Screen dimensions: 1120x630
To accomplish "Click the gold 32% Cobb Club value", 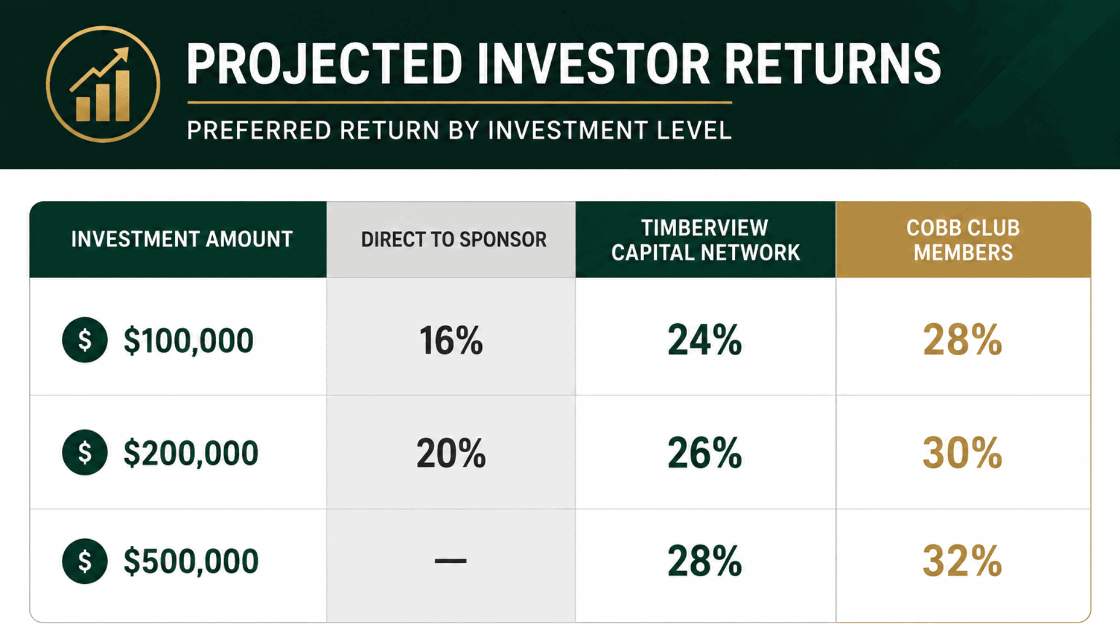I will click(963, 561).
